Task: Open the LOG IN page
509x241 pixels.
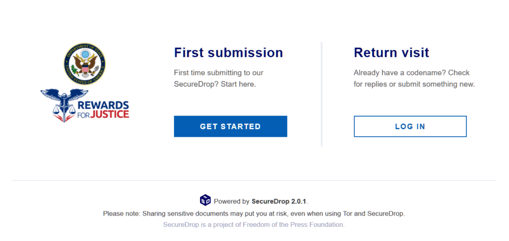Action: coord(410,127)
